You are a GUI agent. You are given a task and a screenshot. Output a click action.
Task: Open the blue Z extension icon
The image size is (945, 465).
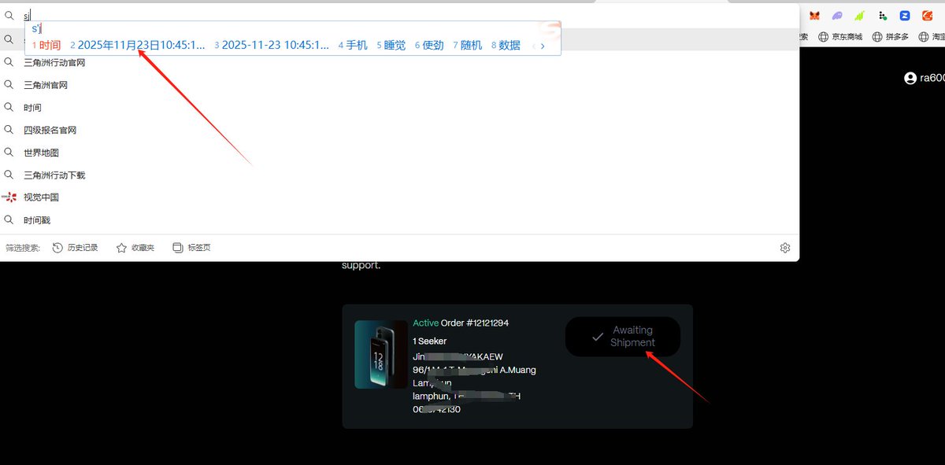pos(906,15)
